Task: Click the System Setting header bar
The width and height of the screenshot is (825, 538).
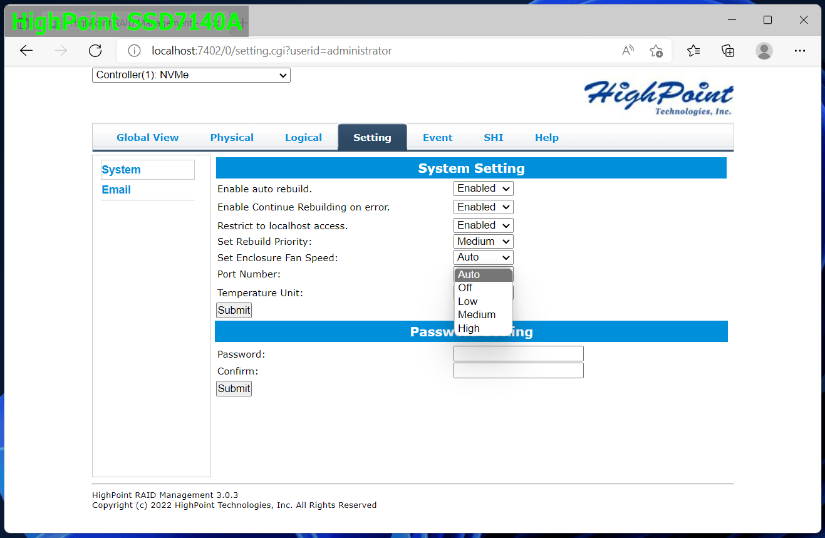Action: coord(471,168)
